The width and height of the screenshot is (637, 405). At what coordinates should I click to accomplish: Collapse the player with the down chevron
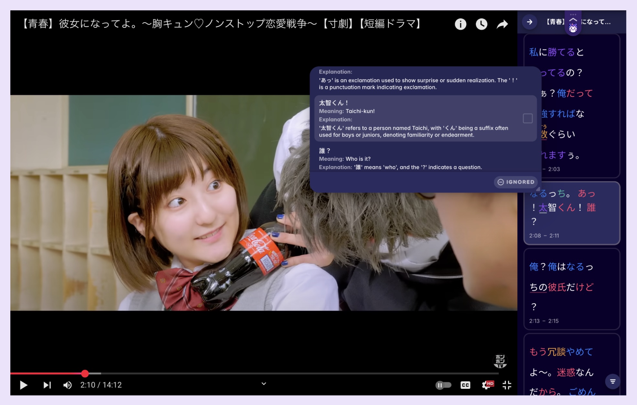(x=263, y=383)
